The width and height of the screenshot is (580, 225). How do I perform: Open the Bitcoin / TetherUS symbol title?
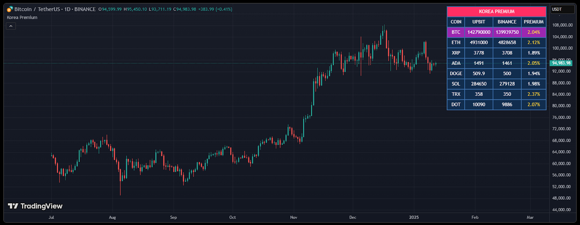coord(55,9)
